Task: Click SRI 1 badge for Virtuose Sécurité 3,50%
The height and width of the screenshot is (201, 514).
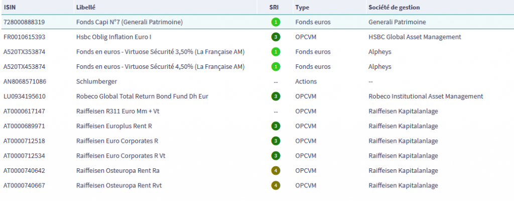Action: (x=276, y=52)
